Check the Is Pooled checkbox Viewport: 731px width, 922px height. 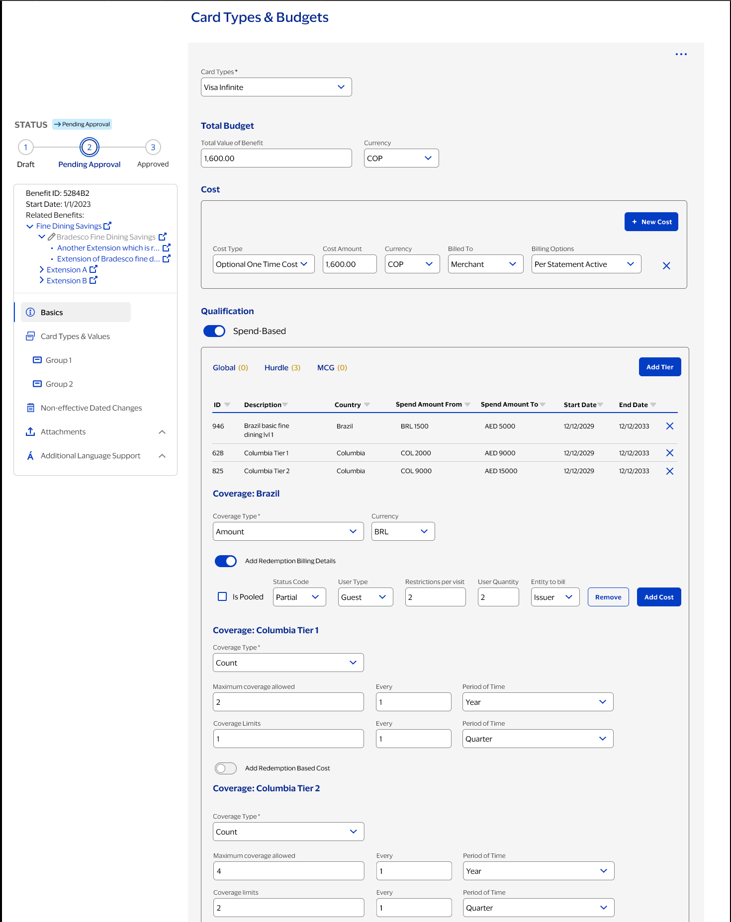pos(222,596)
